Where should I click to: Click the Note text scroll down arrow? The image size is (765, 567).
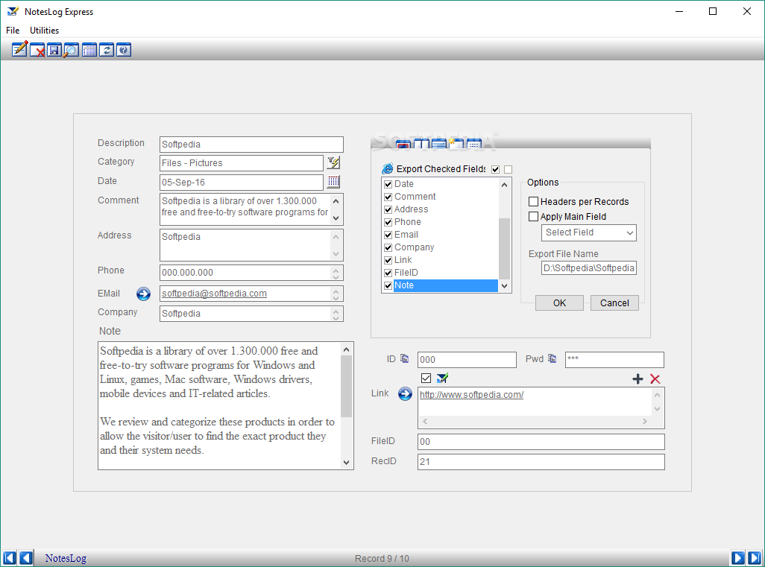coord(347,463)
